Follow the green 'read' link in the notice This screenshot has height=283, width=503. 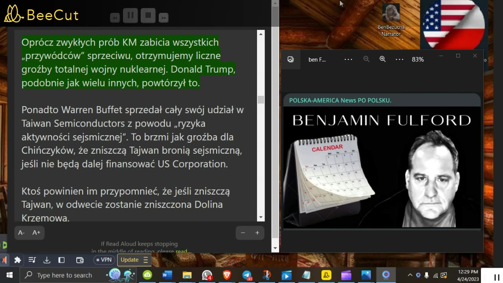(182, 251)
